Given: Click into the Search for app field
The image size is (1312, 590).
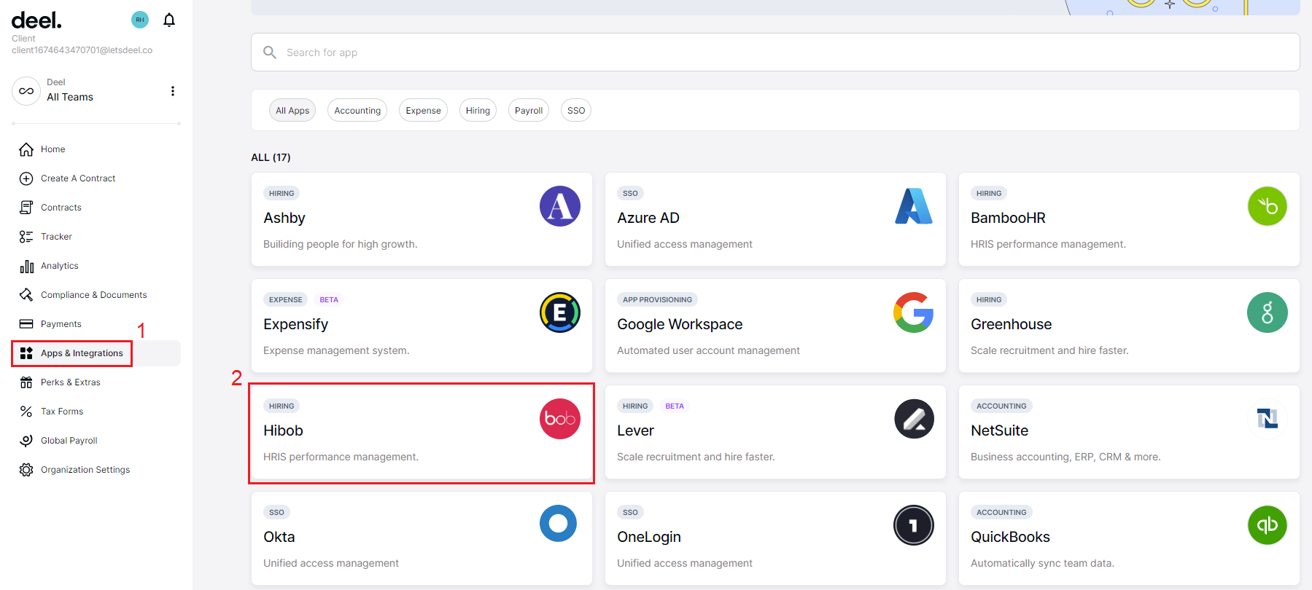Looking at the screenshot, I should [775, 52].
